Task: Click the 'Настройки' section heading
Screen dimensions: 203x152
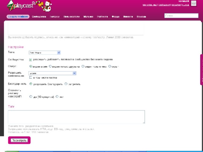Action: [16, 47]
